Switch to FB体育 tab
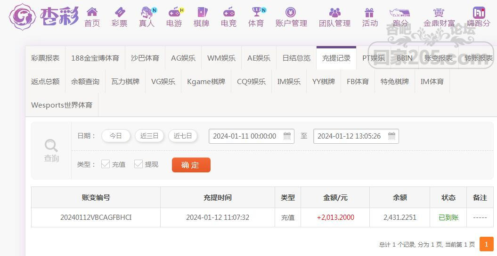 tap(358, 82)
